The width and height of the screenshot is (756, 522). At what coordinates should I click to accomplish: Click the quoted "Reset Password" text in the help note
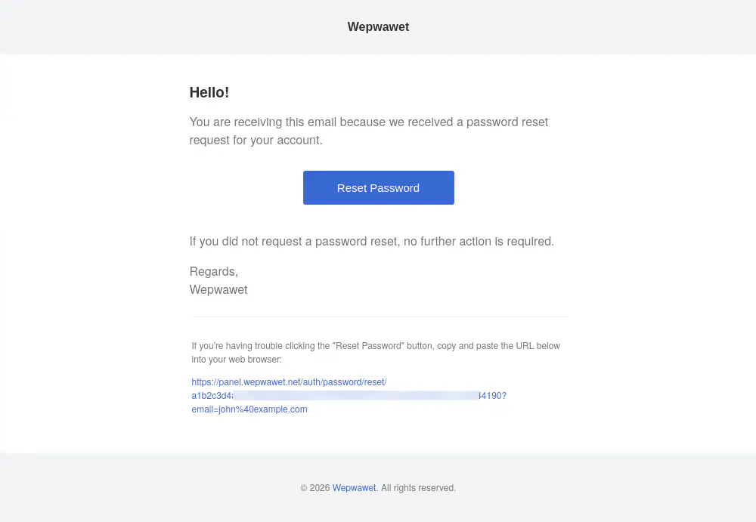(x=368, y=346)
